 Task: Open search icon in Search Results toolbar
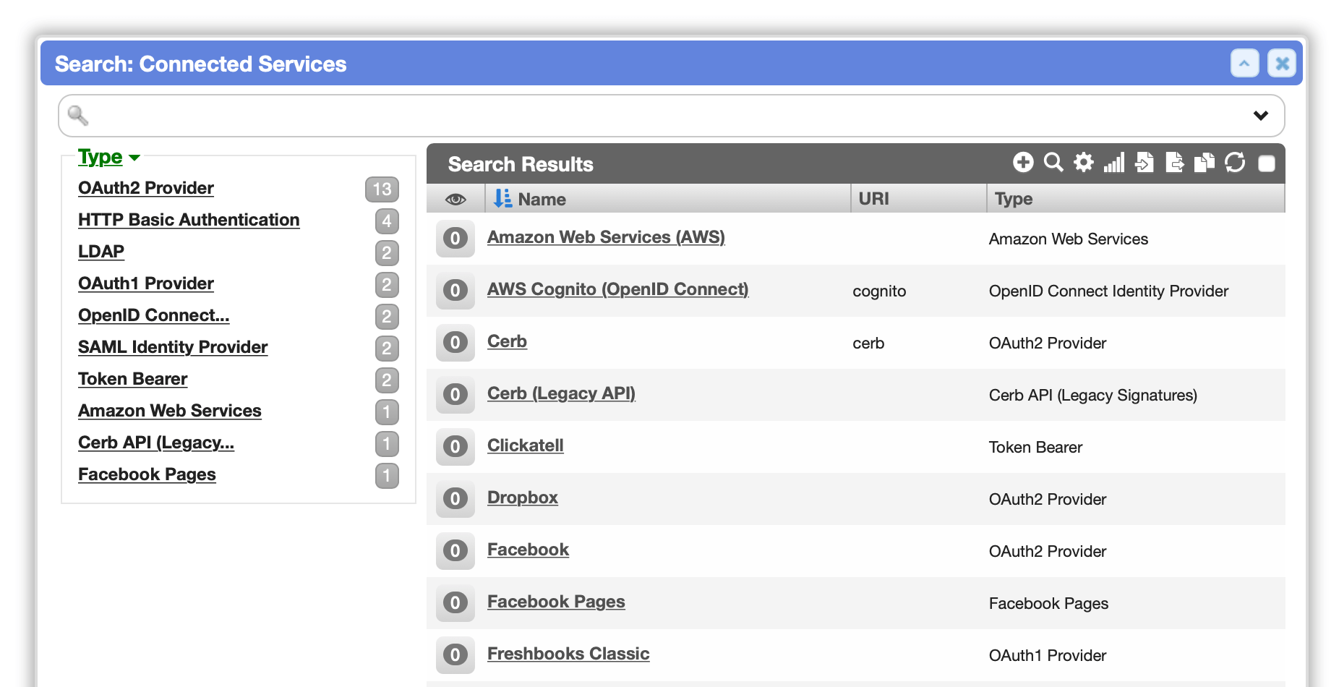pyautogui.click(x=1053, y=162)
